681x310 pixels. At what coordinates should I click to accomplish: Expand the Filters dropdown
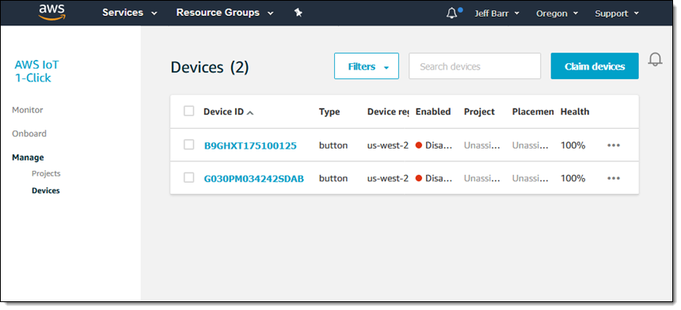367,66
